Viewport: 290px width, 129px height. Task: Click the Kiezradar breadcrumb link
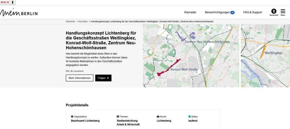83,21
